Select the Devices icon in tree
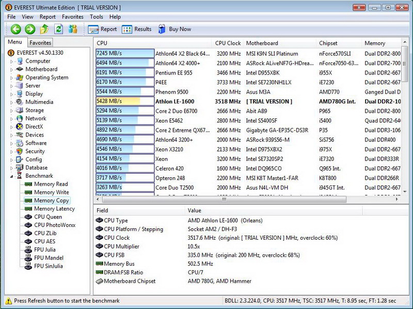 [x=20, y=135]
